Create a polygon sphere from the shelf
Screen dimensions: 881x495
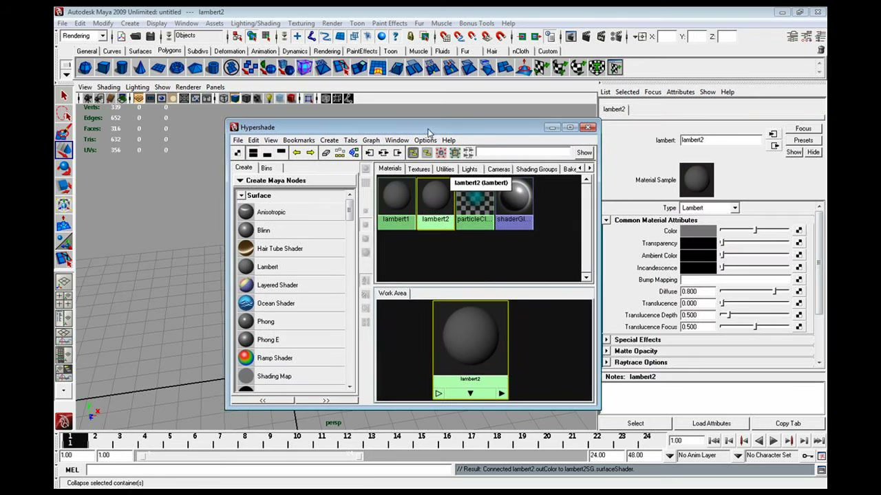tap(85, 67)
